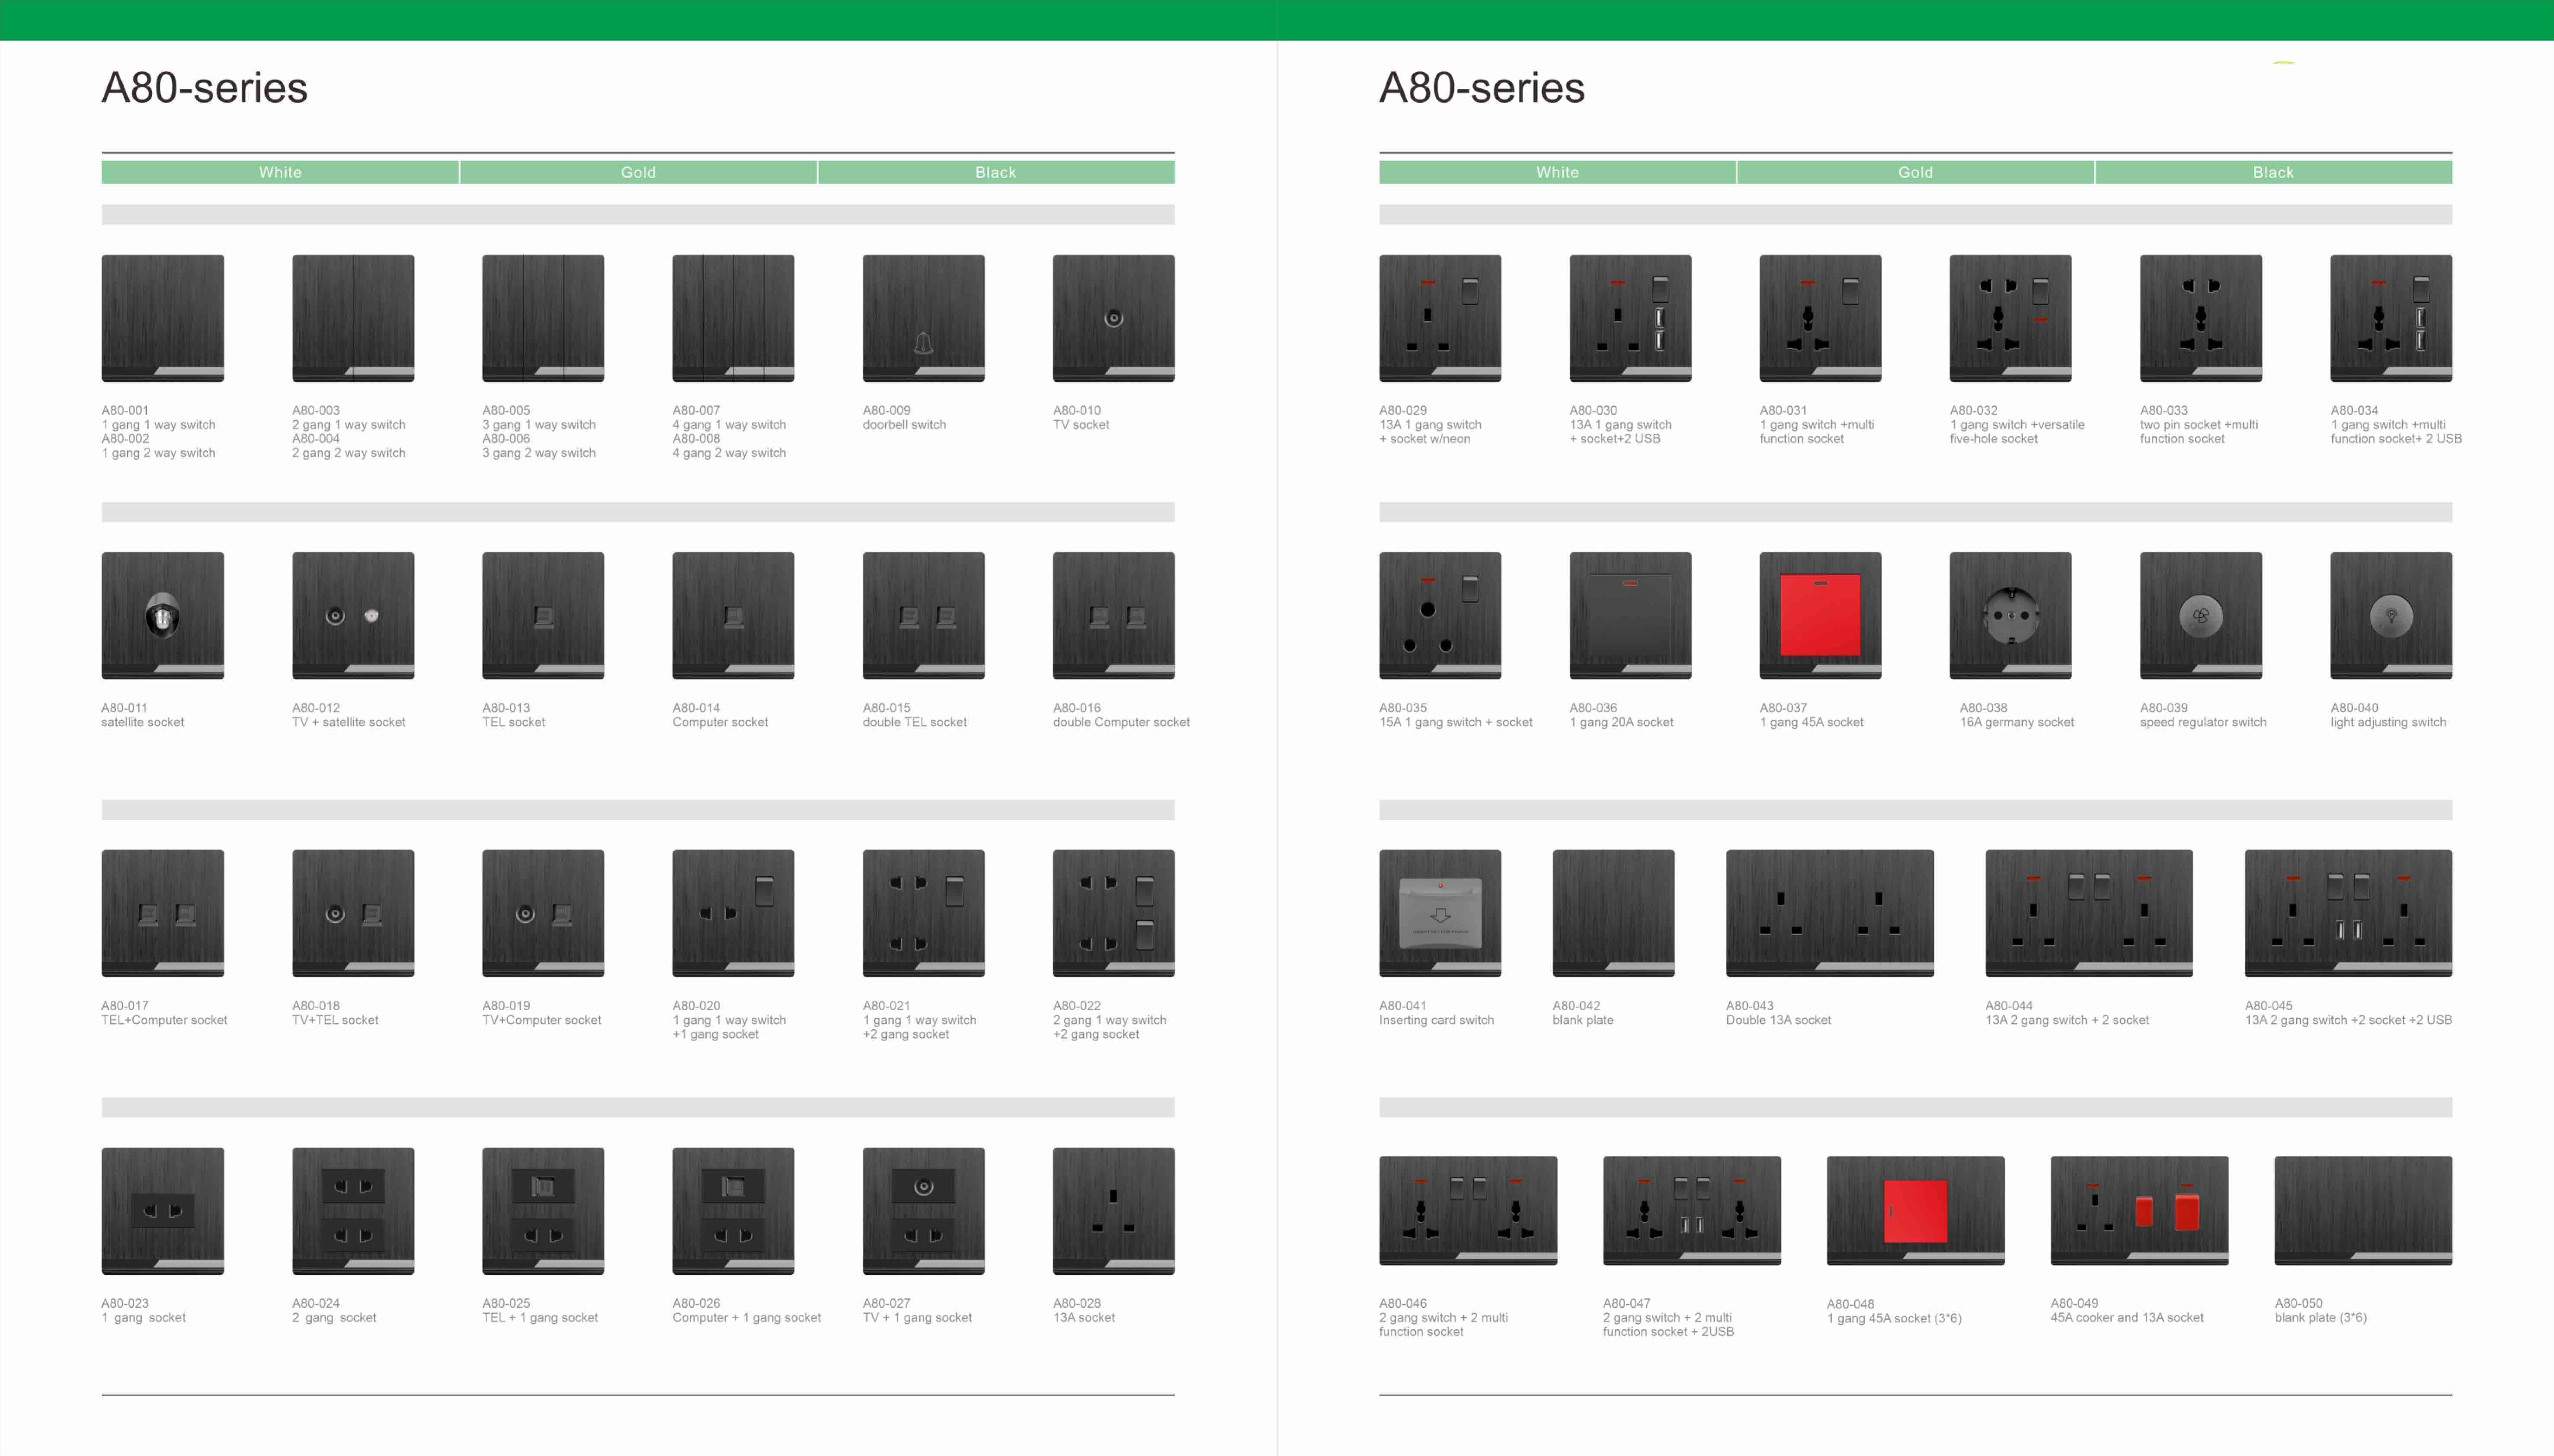
Task: Open the A80-005 3 gang switch image
Action: point(543,318)
